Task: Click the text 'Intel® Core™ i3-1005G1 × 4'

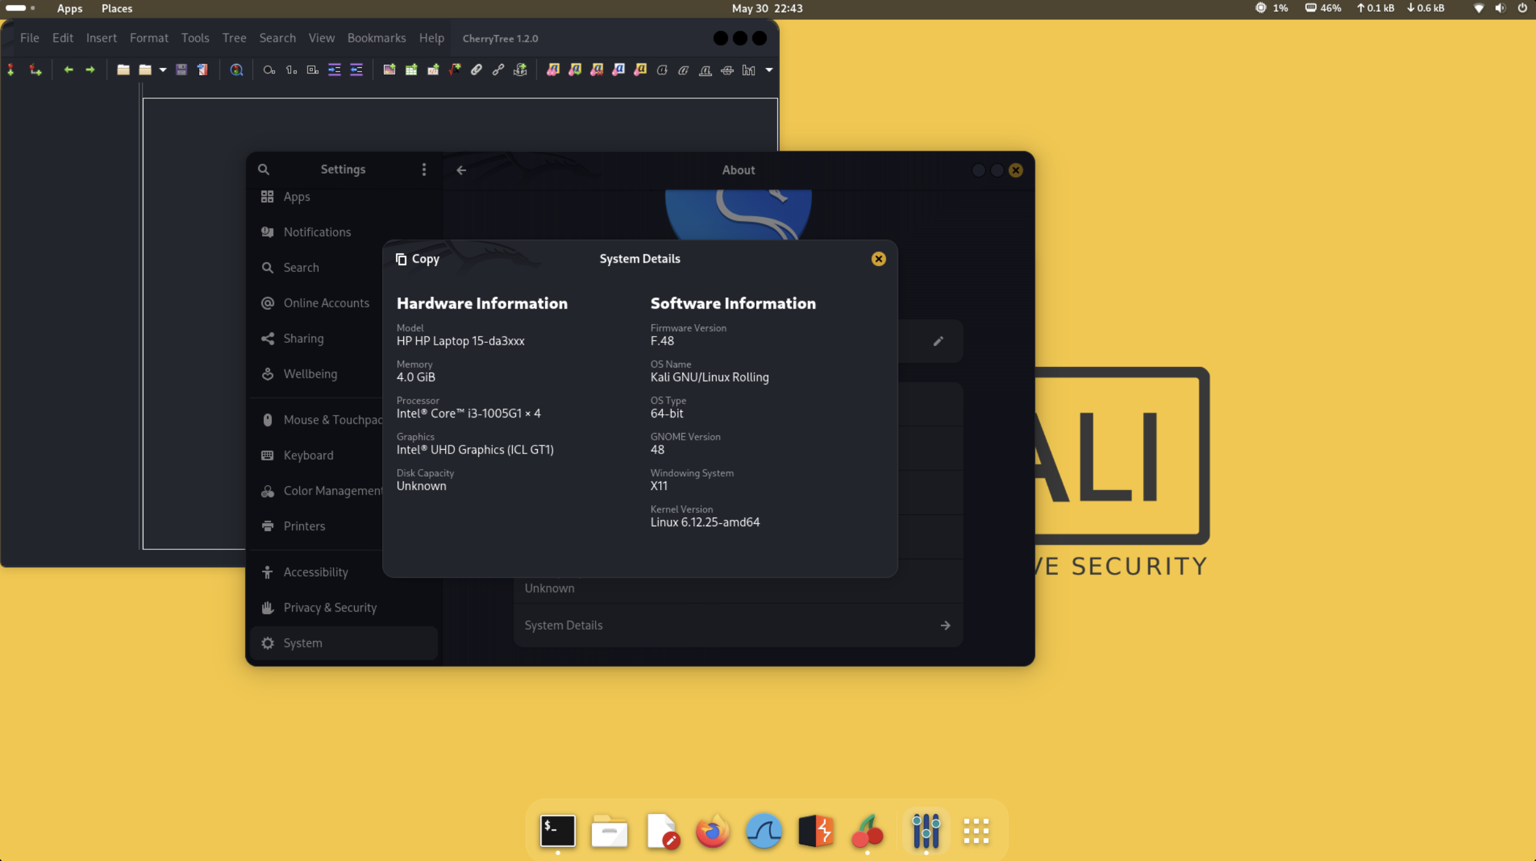Action: click(x=468, y=414)
